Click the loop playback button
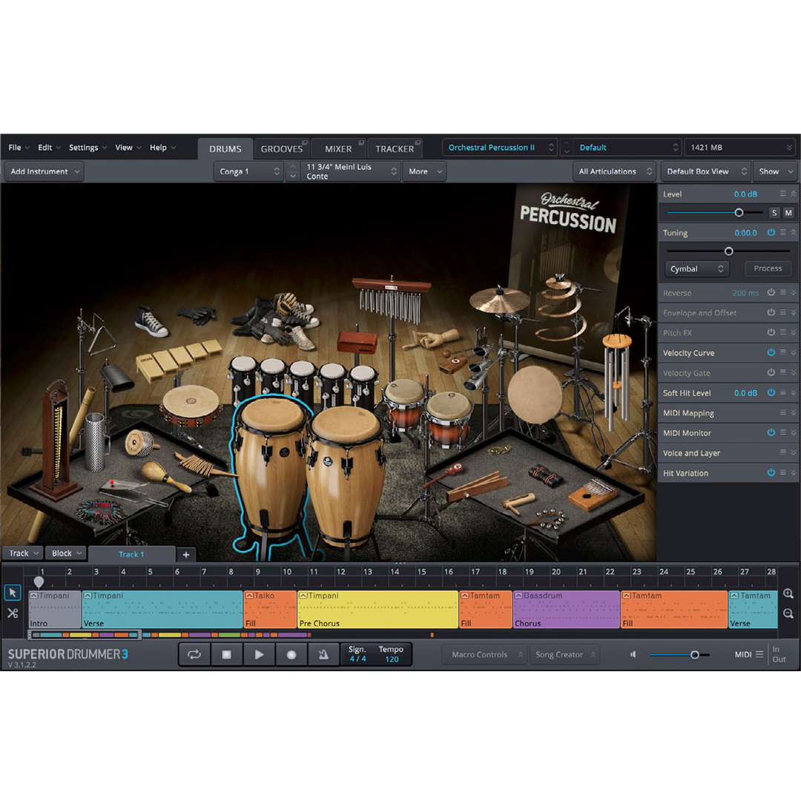801x801 pixels. (194, 655)
